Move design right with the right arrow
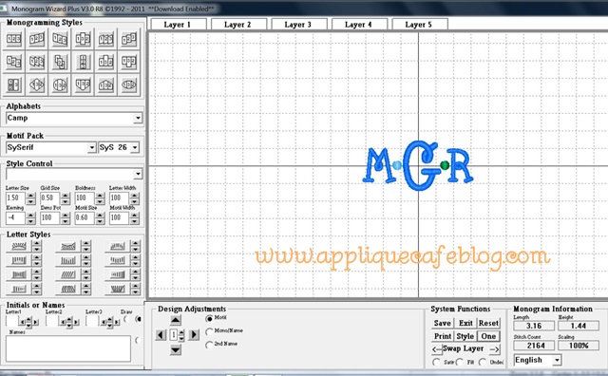The width and height of the screenshot is (608, 376). pos(194,334)
